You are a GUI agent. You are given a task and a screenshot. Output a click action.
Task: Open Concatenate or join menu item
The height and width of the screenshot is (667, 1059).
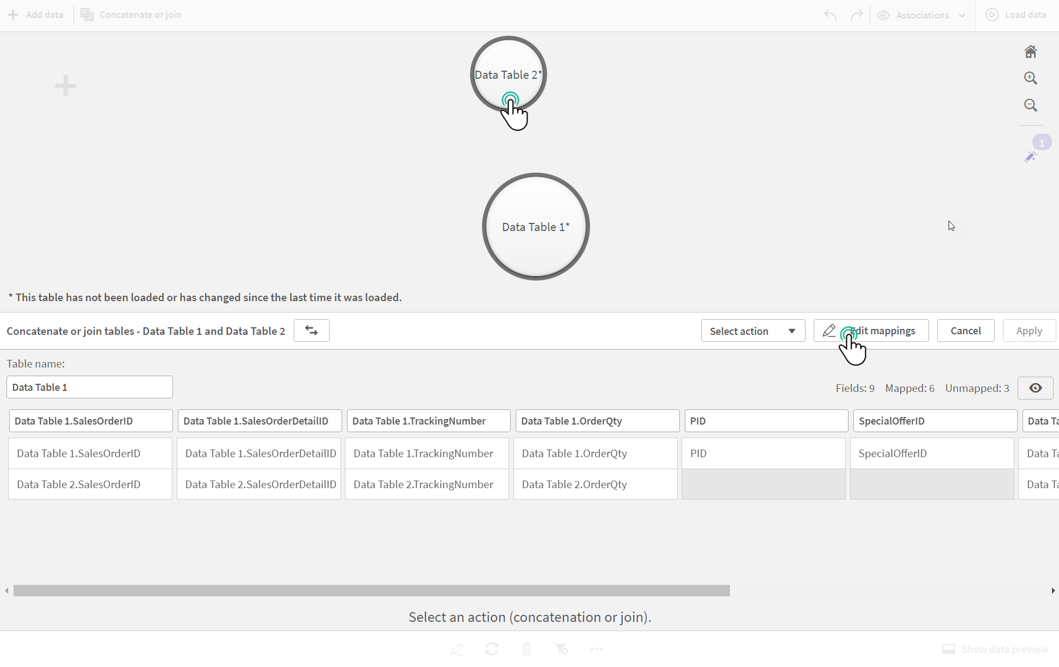132,15
